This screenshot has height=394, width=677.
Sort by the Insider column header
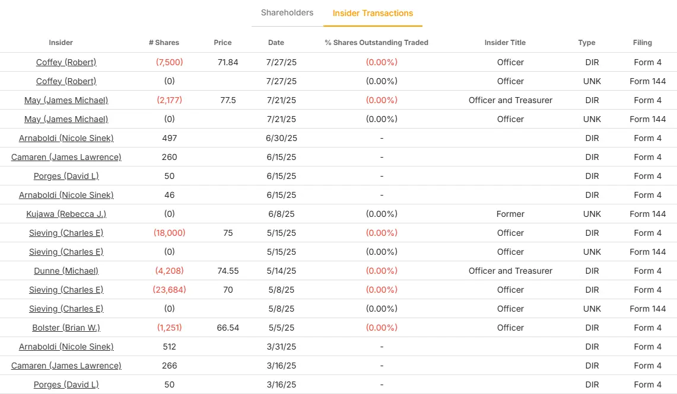pos(61,43)
